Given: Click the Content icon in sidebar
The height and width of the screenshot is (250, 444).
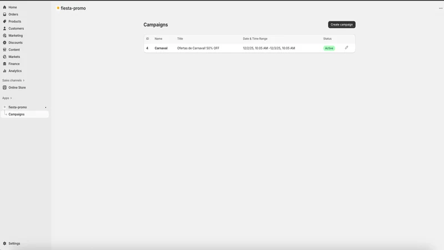Looking at the screenshot, I should [4, 50].
